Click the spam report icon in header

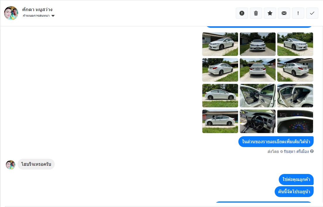(x=242, y=13)
